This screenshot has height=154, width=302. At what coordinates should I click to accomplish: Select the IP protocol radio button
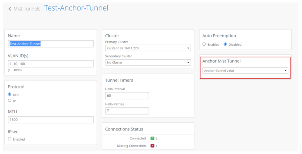pos(10,101)
